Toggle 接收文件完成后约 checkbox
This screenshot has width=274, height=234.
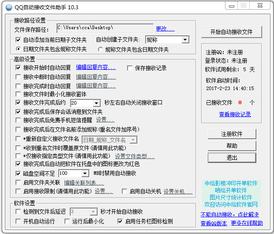coord(18,102)
